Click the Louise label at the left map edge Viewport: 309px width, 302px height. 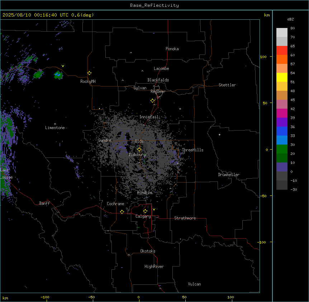tap(6, 177)
